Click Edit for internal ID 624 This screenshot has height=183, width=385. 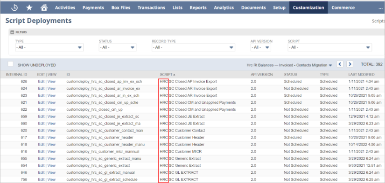coord(41,88)
